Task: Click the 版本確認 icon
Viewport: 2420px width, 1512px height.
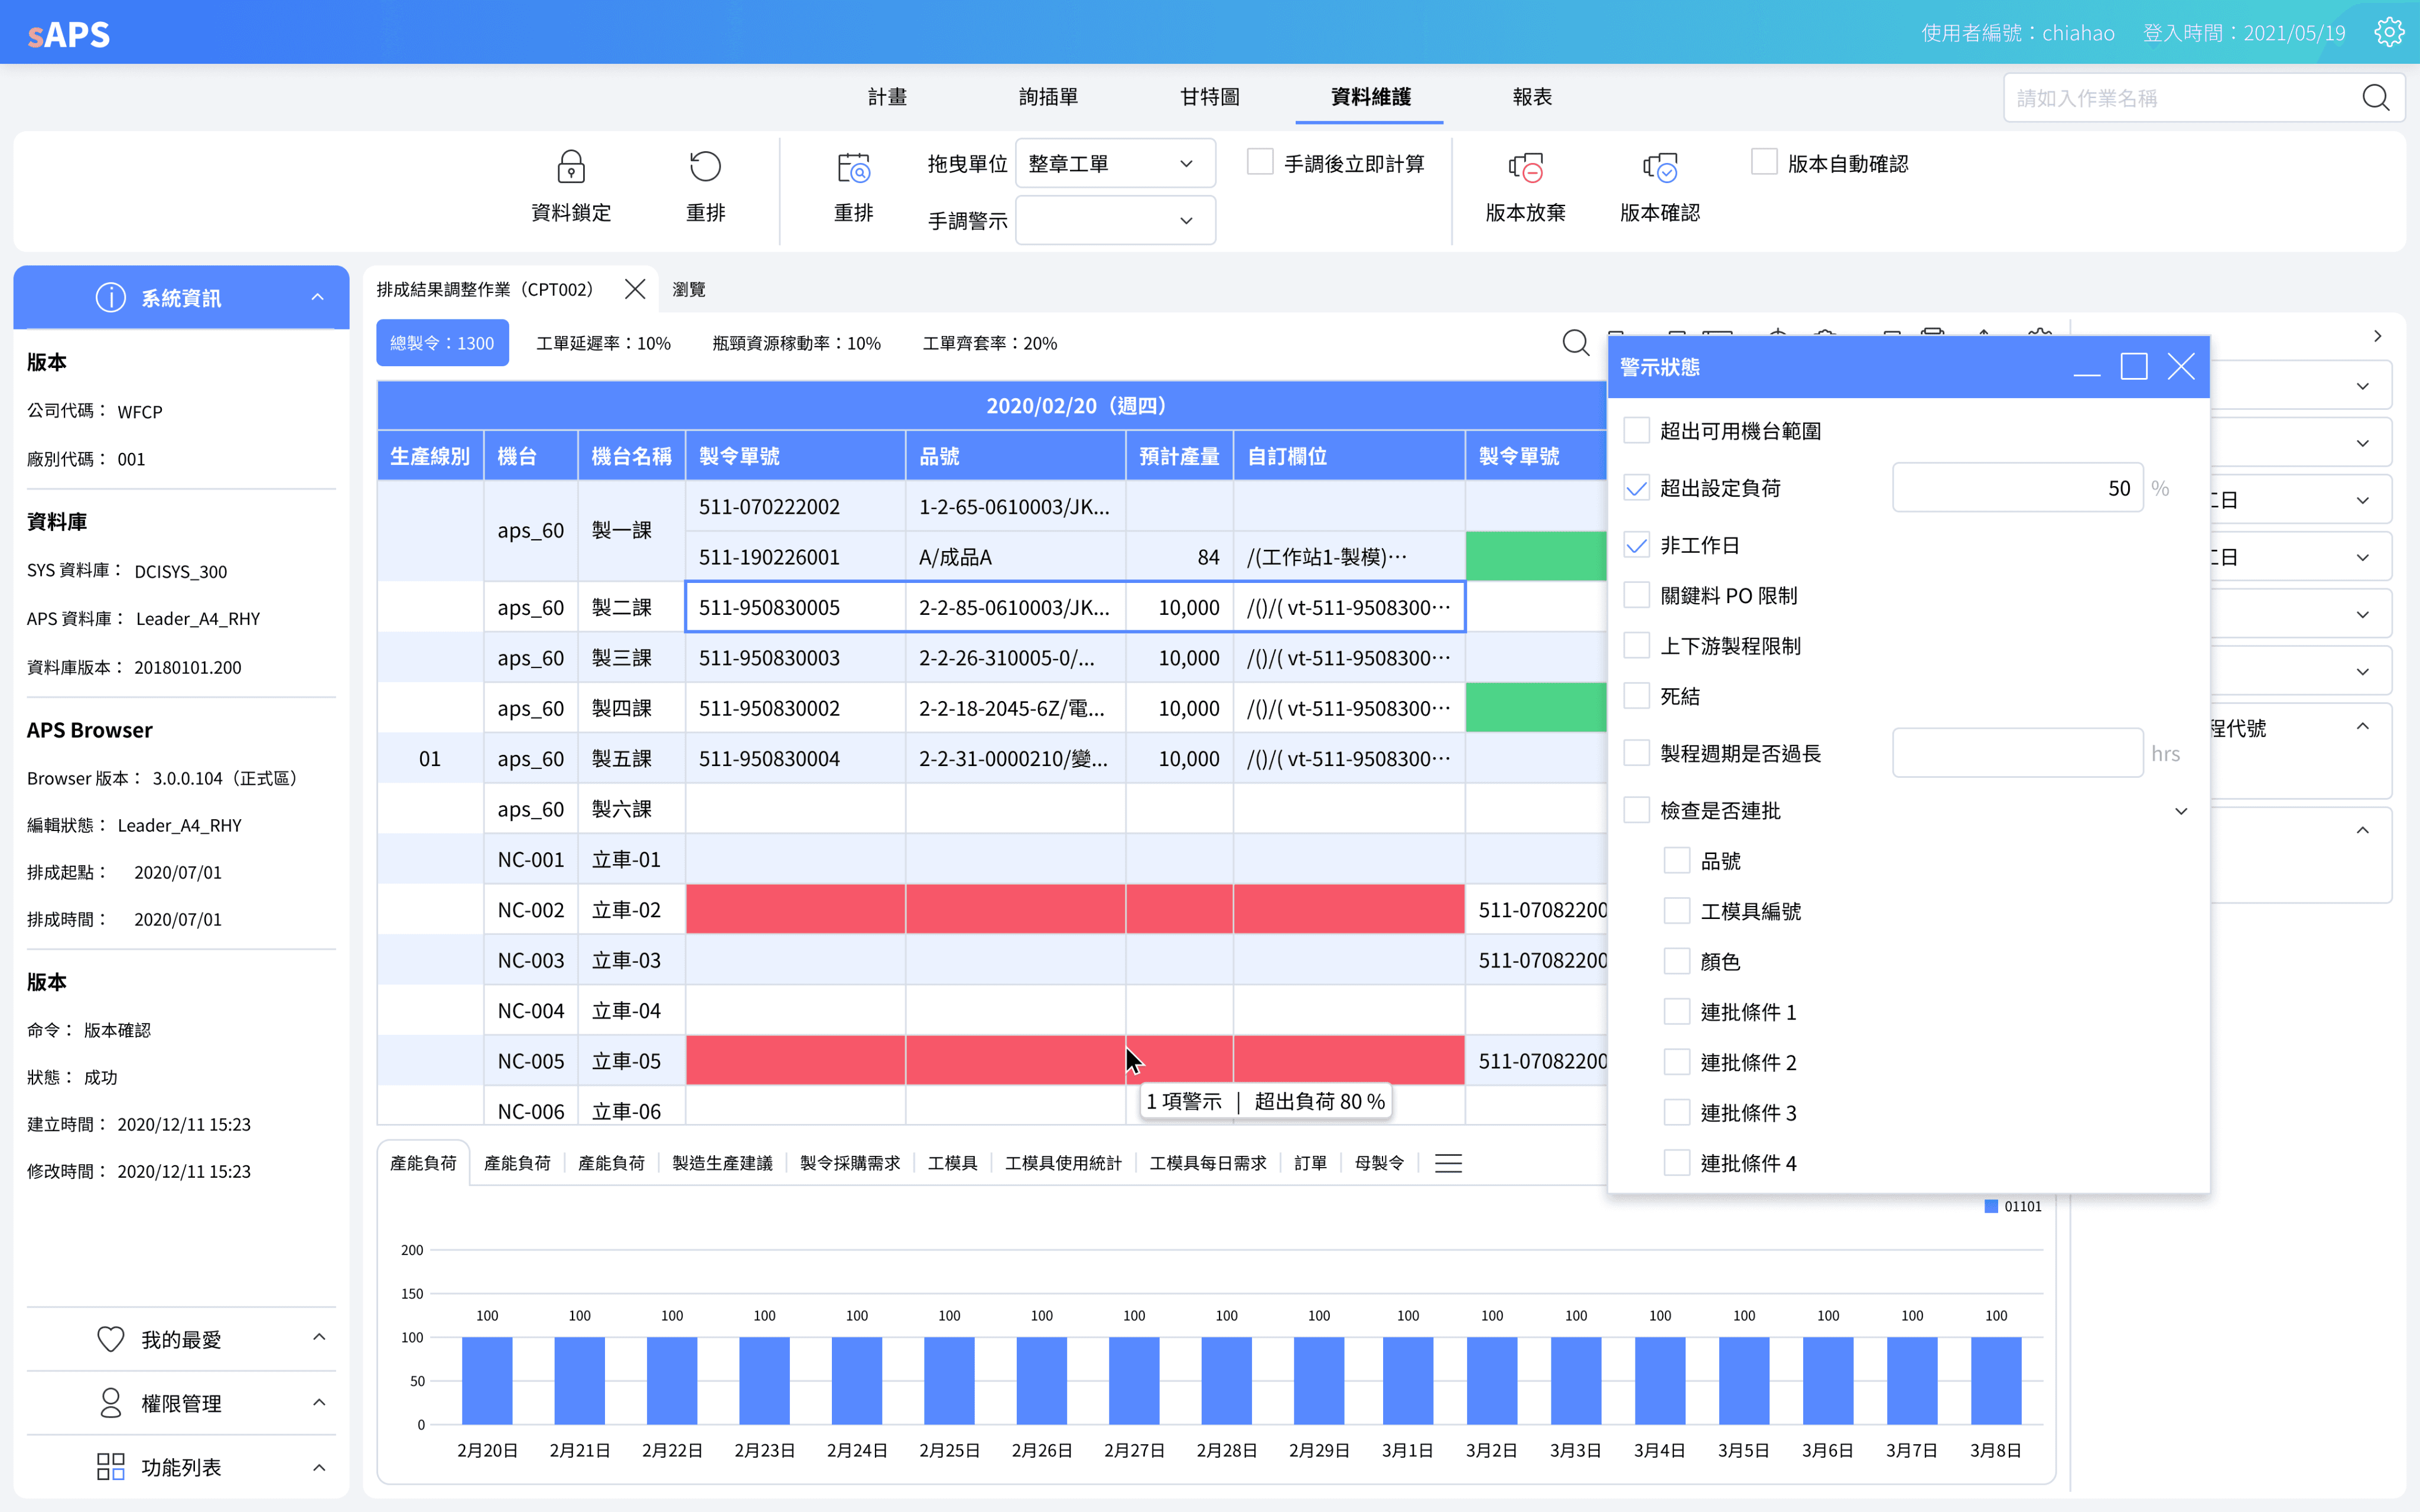Action: coord(1659,167)
